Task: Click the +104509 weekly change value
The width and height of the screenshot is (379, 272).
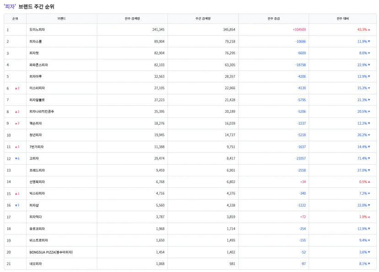Action: coord(299,29)
